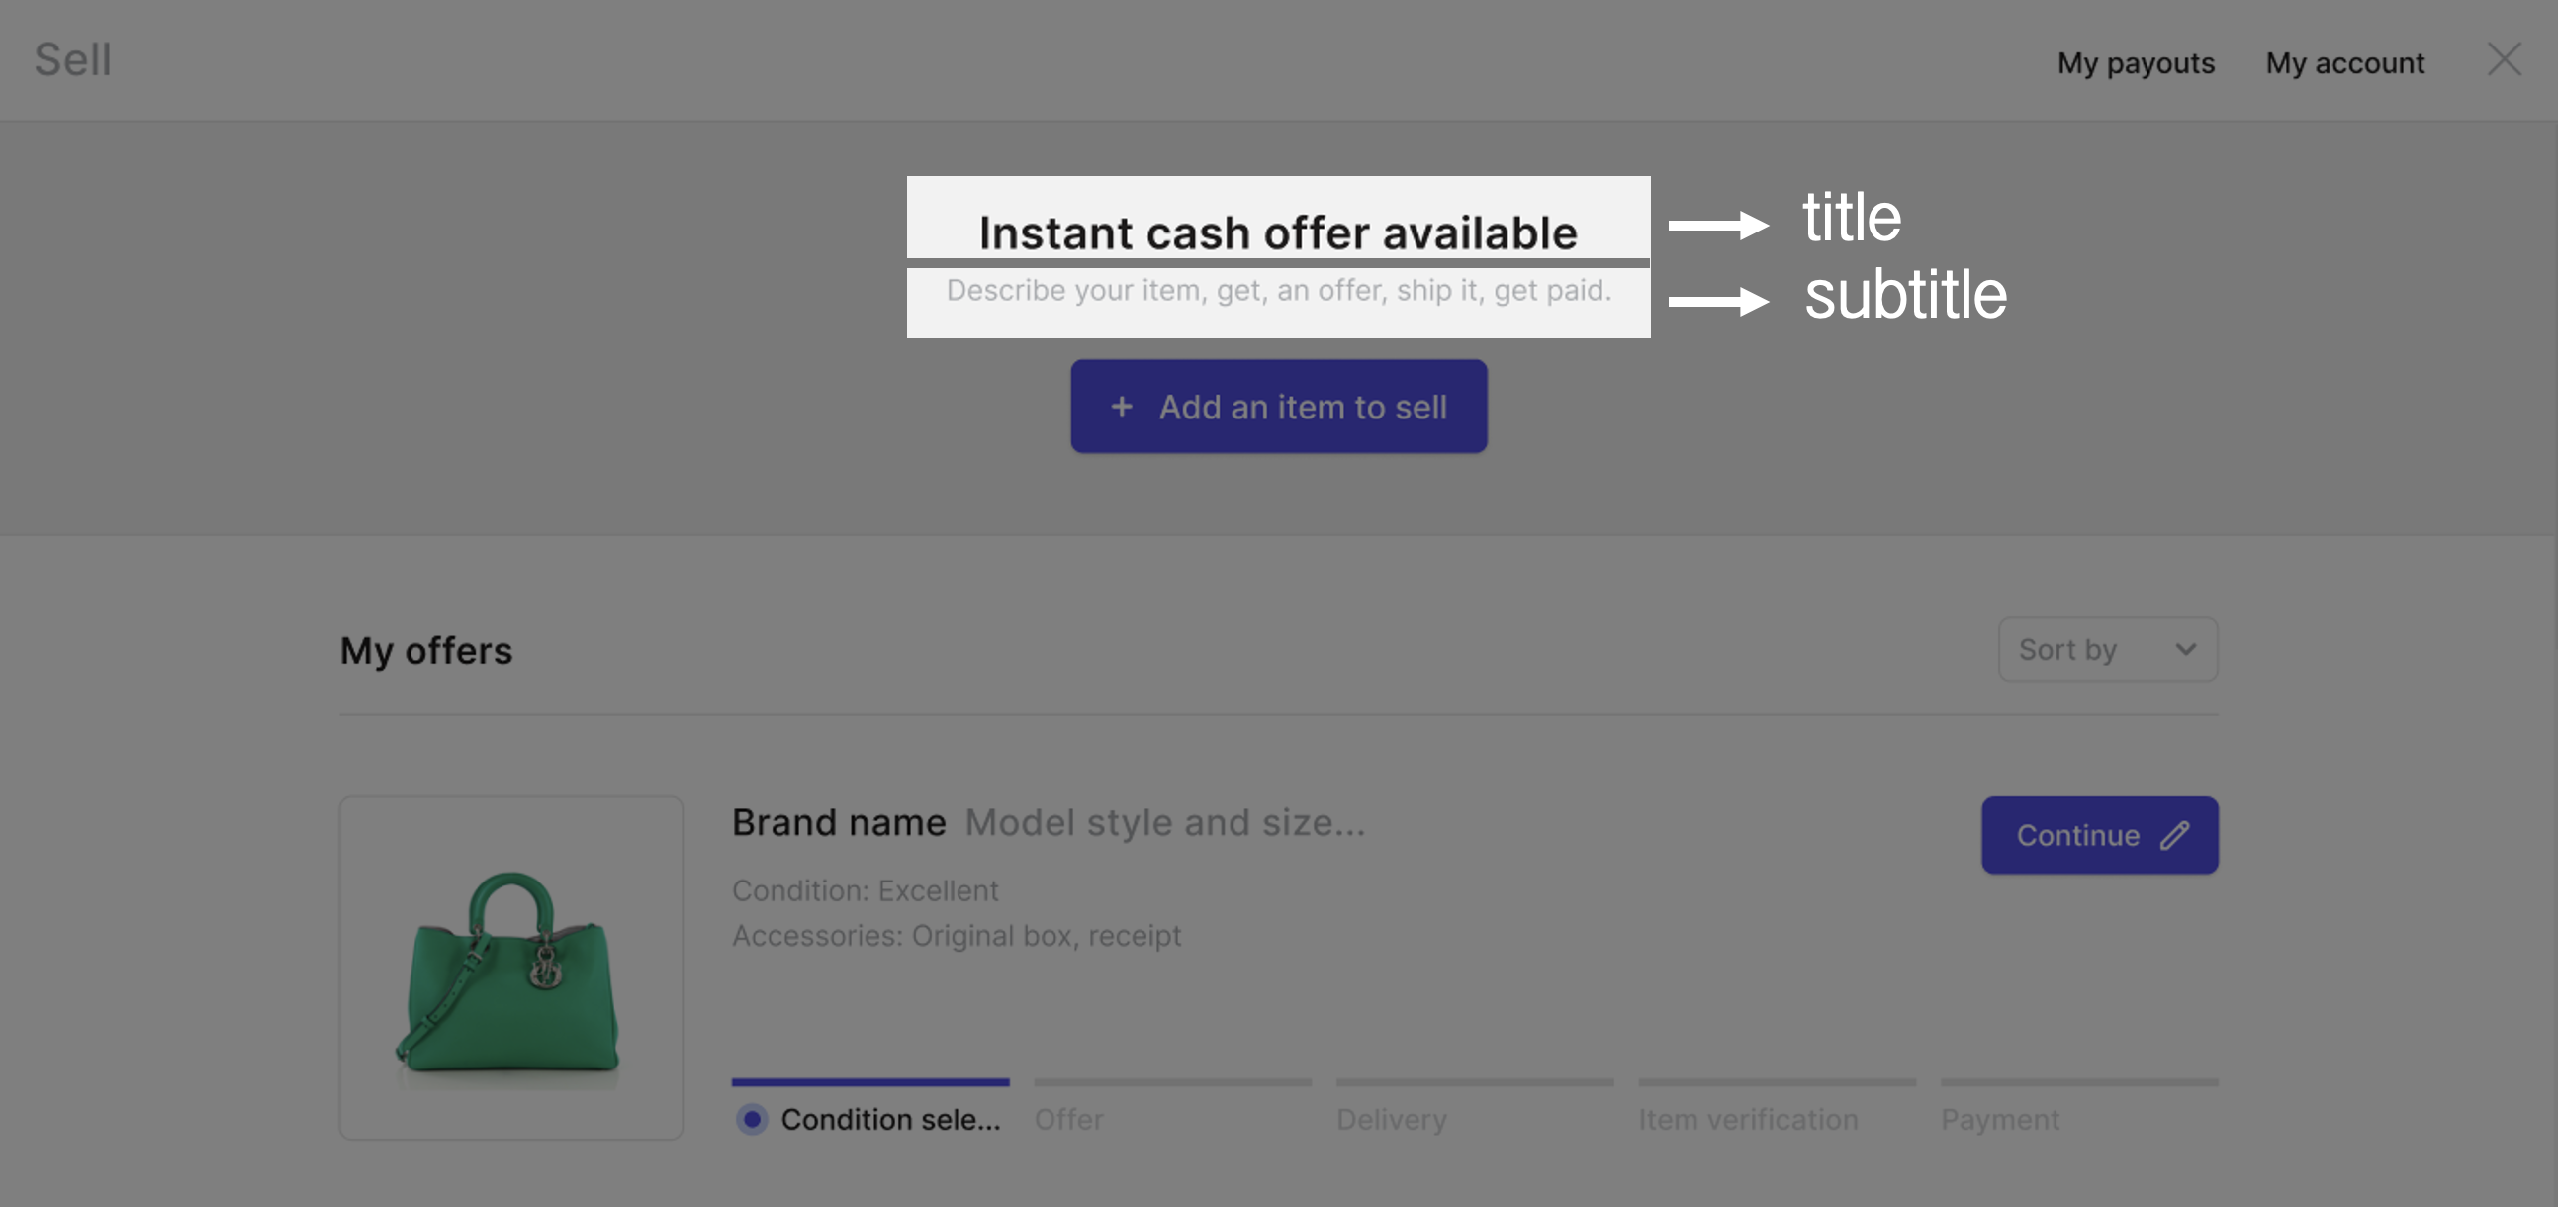Open My account in header
This screenshot has height=1207, width=2558.
(x=2344, y=62)
